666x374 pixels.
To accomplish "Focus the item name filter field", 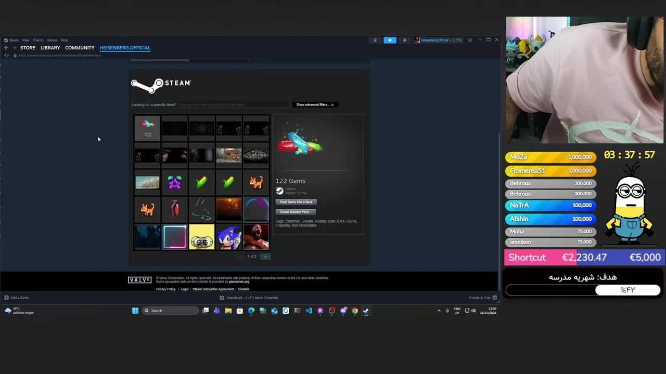I will click(x=234, y=104).
